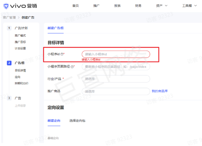
Task: Click the 目标详情 section heading
Action: click(x=56, y=43)
